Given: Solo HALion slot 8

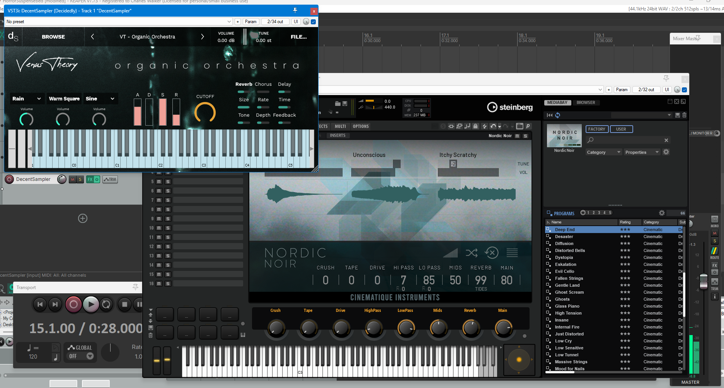Looking at the screenshot, I should [x=168, y=209].
